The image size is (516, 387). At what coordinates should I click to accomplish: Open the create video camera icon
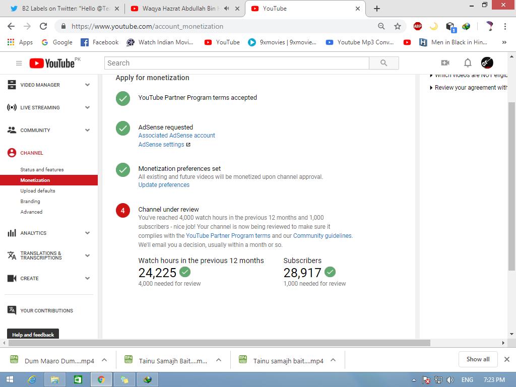445,63
